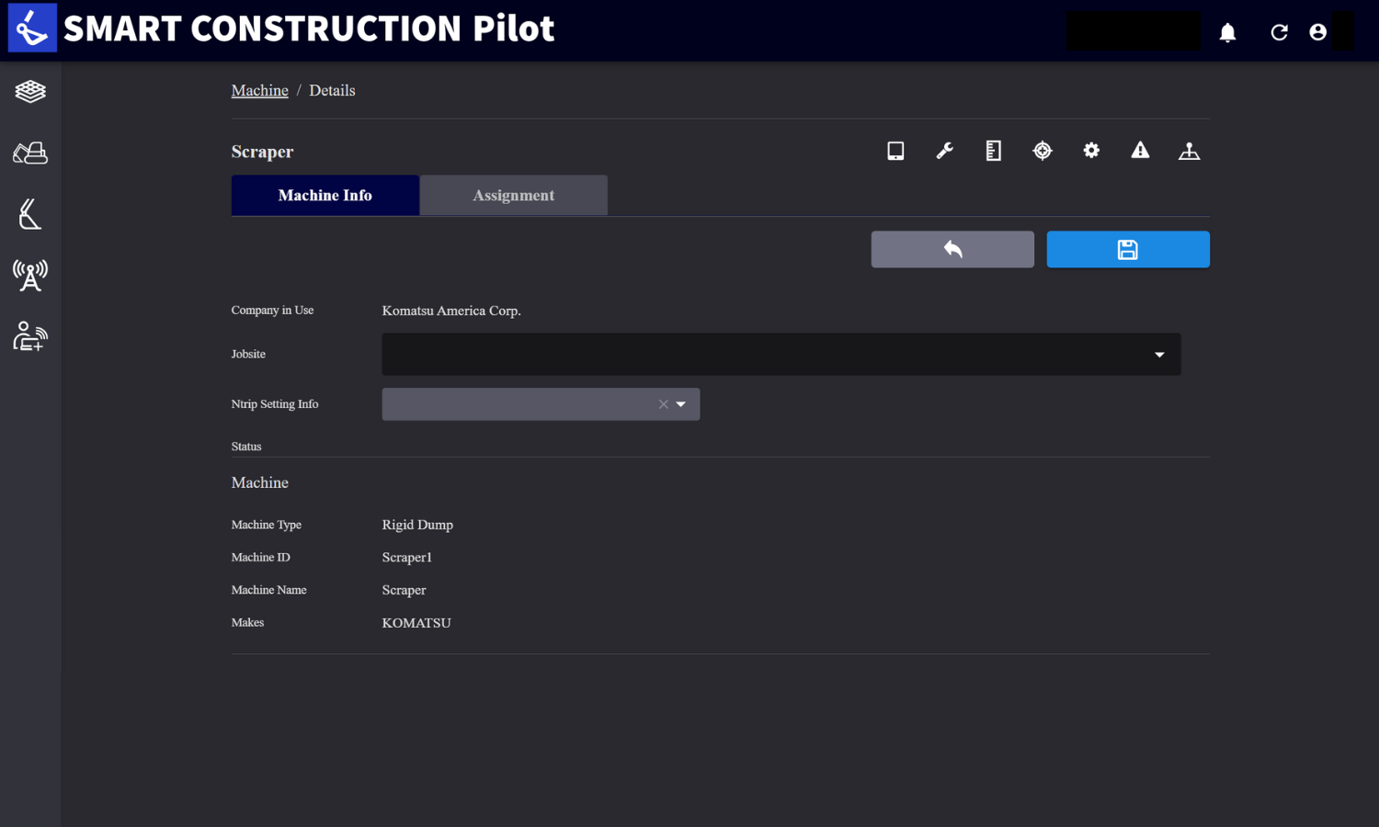Image resolution: width=1379 pixels, height=827 pixels.
Task: Click the ruler document icon
Action: point(993,151)
